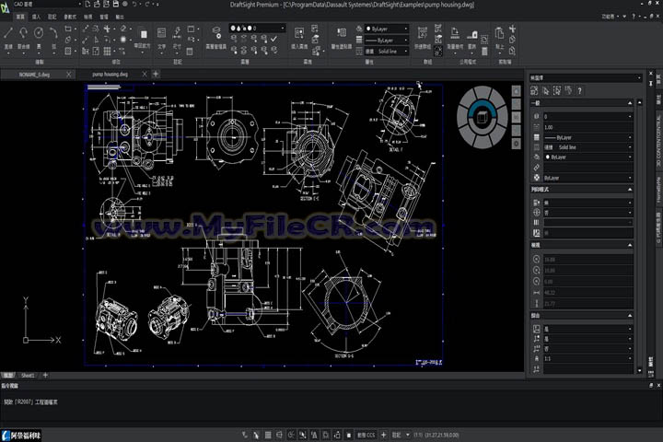663x442 pixels.
Task: Open the 1:1 scale dropdown in Properties
Action: (x=587, y=359)
